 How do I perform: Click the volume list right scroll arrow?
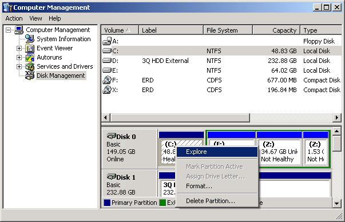336,118
